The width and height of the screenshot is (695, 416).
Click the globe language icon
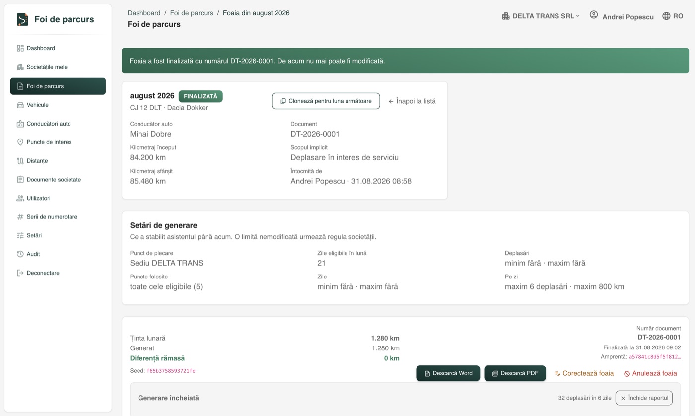pyautogui.click(x=666, y=16)
